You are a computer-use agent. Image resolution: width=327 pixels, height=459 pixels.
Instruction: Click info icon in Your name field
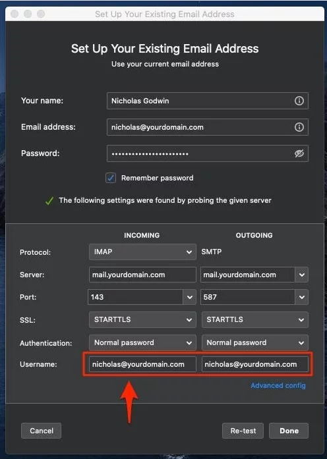[x=299, y=101]
